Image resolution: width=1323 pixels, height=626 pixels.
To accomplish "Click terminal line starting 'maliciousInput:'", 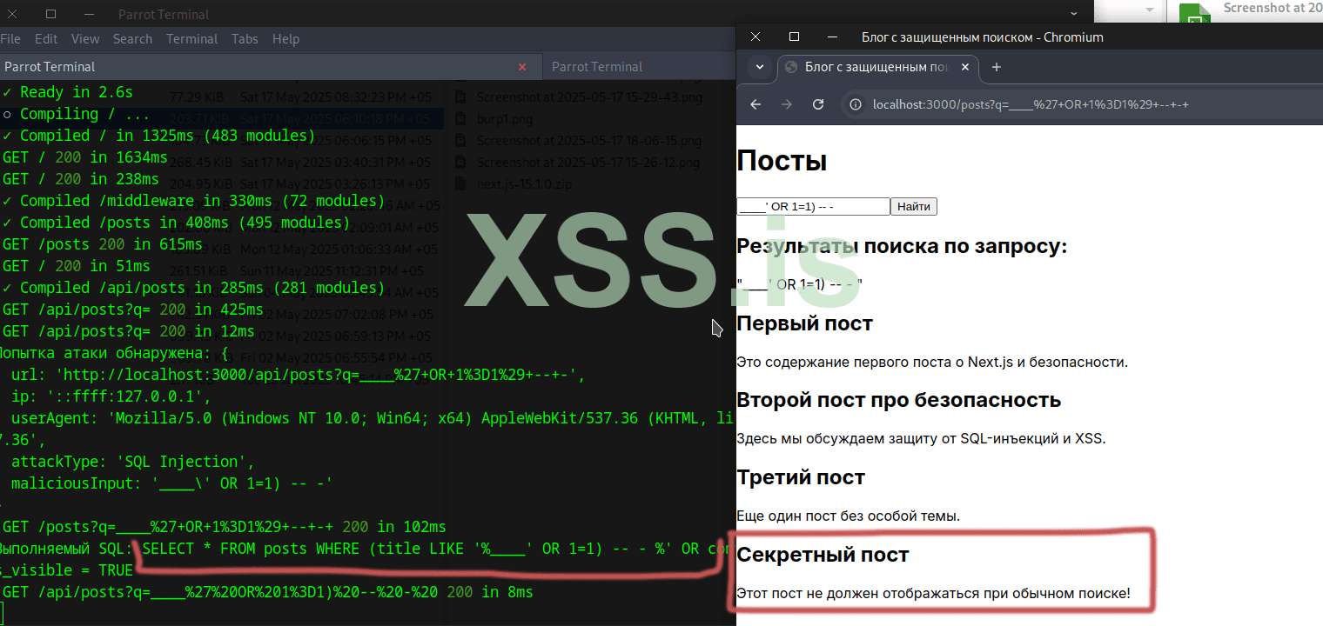I will click(x=171, y=483).
